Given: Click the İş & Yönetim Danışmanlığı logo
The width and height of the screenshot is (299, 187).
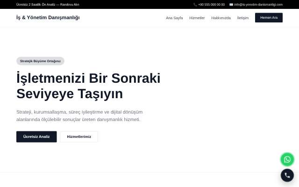Looking at the screenshot, I should [x=48, y=18].
